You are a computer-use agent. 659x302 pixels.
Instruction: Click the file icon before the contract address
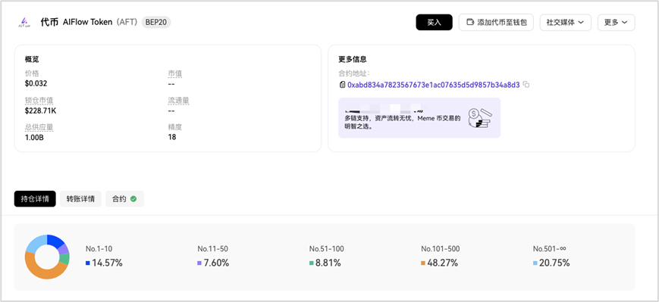point(342,85)
